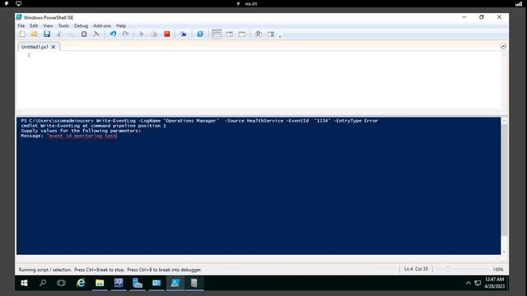This screenshot has width=527, height=296.
Task: Undo the last action with the blue arrow
Action: tap(114, 35)
